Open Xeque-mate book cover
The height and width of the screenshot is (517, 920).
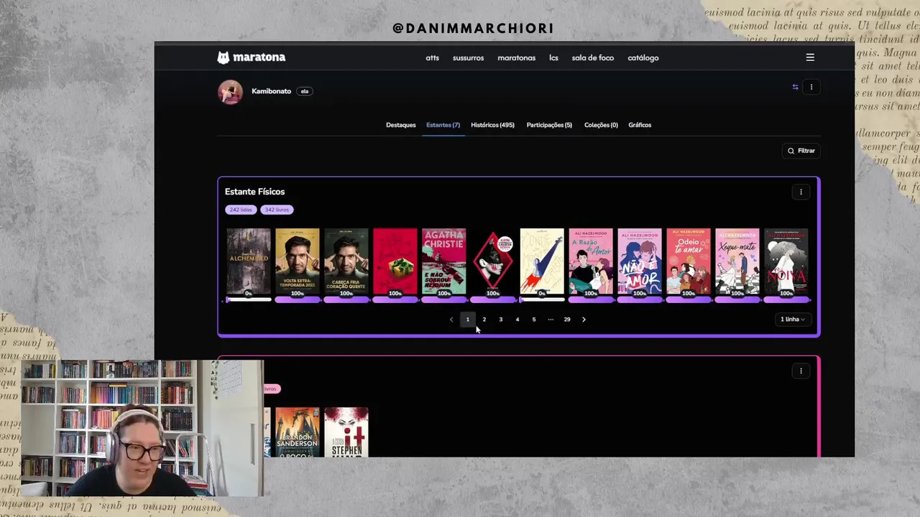tap(737, 261)
